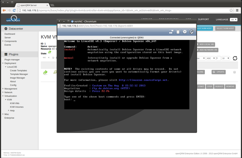Collapse the LinuxCOE tree node
Image resolution: width=242 pixels, height=158 pixels.
(x=6, y=67)
